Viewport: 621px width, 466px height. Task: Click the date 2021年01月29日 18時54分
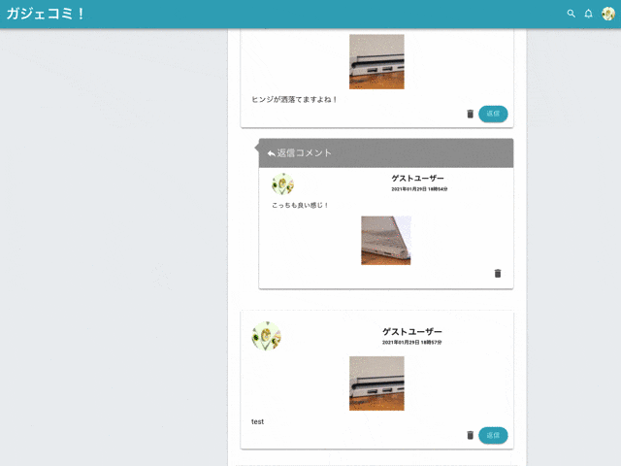pyautogui.click(x=419, y=189)
